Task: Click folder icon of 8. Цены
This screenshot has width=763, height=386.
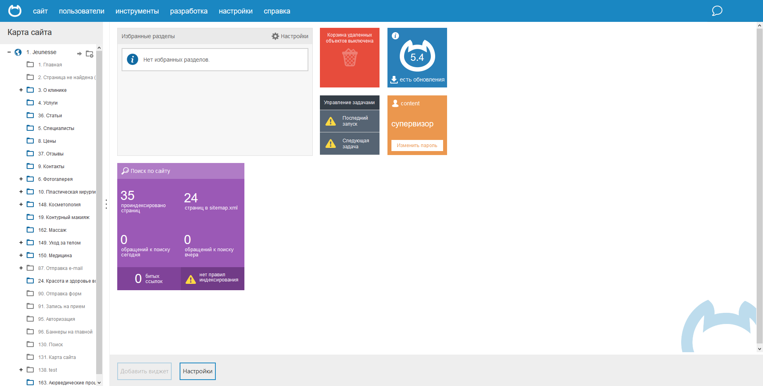Action: pos(30,141)
